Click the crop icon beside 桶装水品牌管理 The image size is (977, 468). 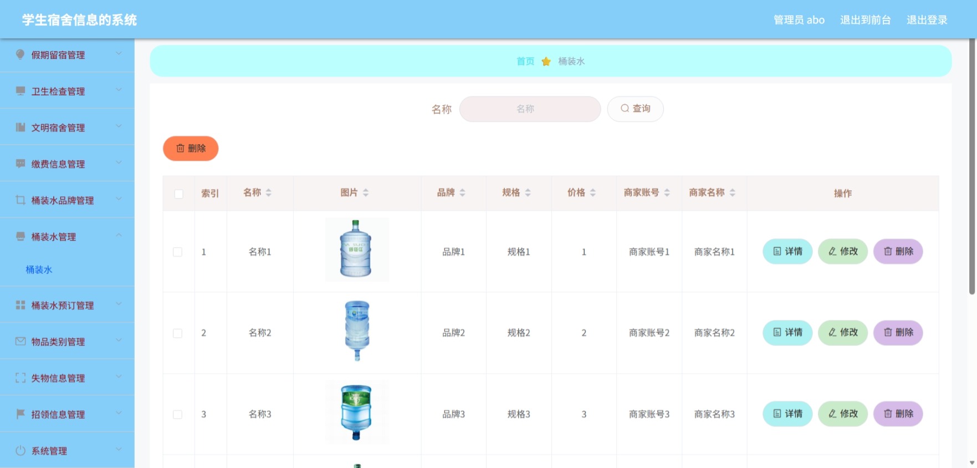coord(21,200)
